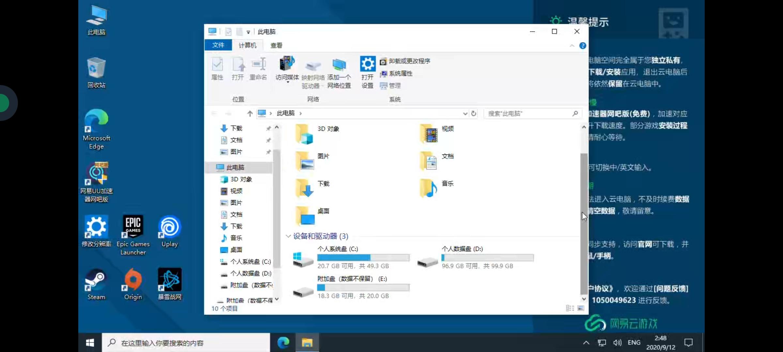Click the up-arrow navigation button
This screenshot has height=352, width=783.
tap(250, 113)
